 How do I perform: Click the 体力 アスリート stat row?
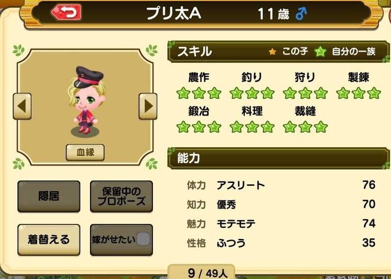point(281,185)
